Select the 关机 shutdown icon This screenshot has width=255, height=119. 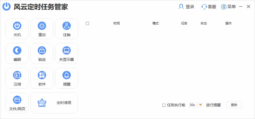[x=17, y=26]
